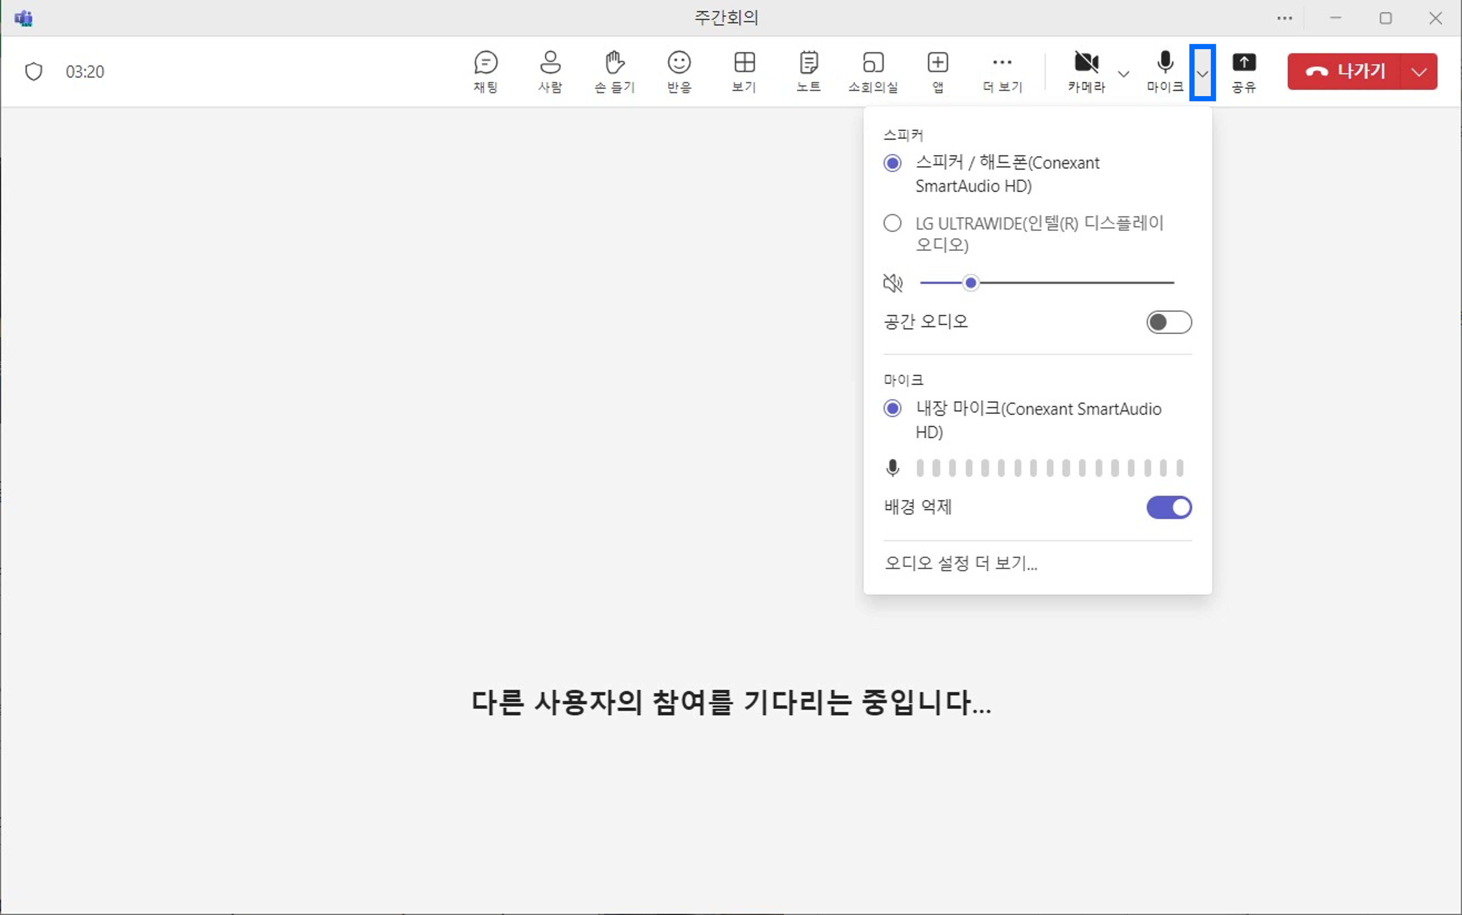Open the 노트 meeting notes
The width and height of the screenshot is (1462, 915).
coord(808,71)
